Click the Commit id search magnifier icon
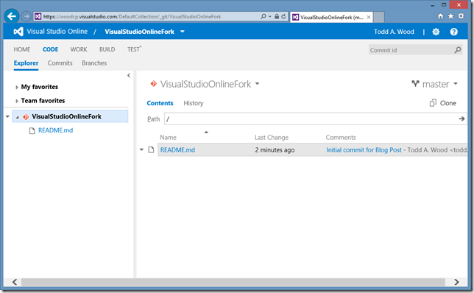 (458, 50)
